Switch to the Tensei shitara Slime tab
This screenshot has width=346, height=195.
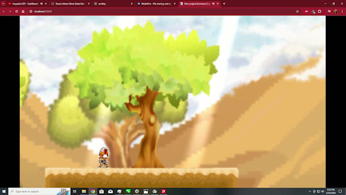pos(70,4)
